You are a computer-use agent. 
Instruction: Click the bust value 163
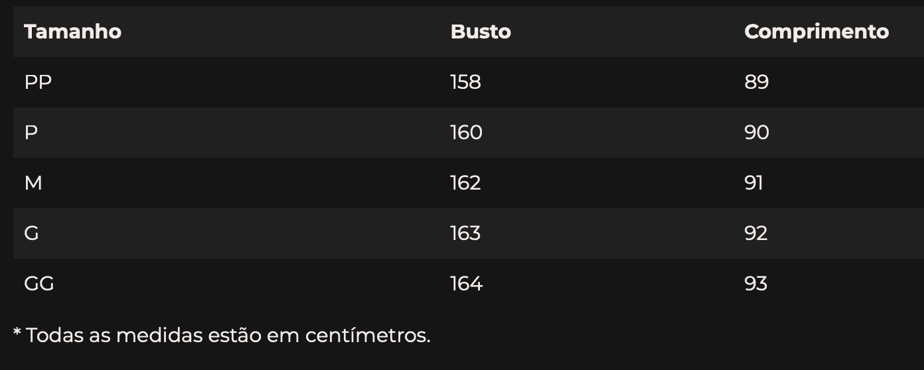coord(465,233)
